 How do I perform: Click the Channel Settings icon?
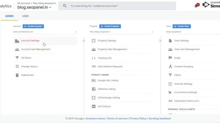point(170,84)
